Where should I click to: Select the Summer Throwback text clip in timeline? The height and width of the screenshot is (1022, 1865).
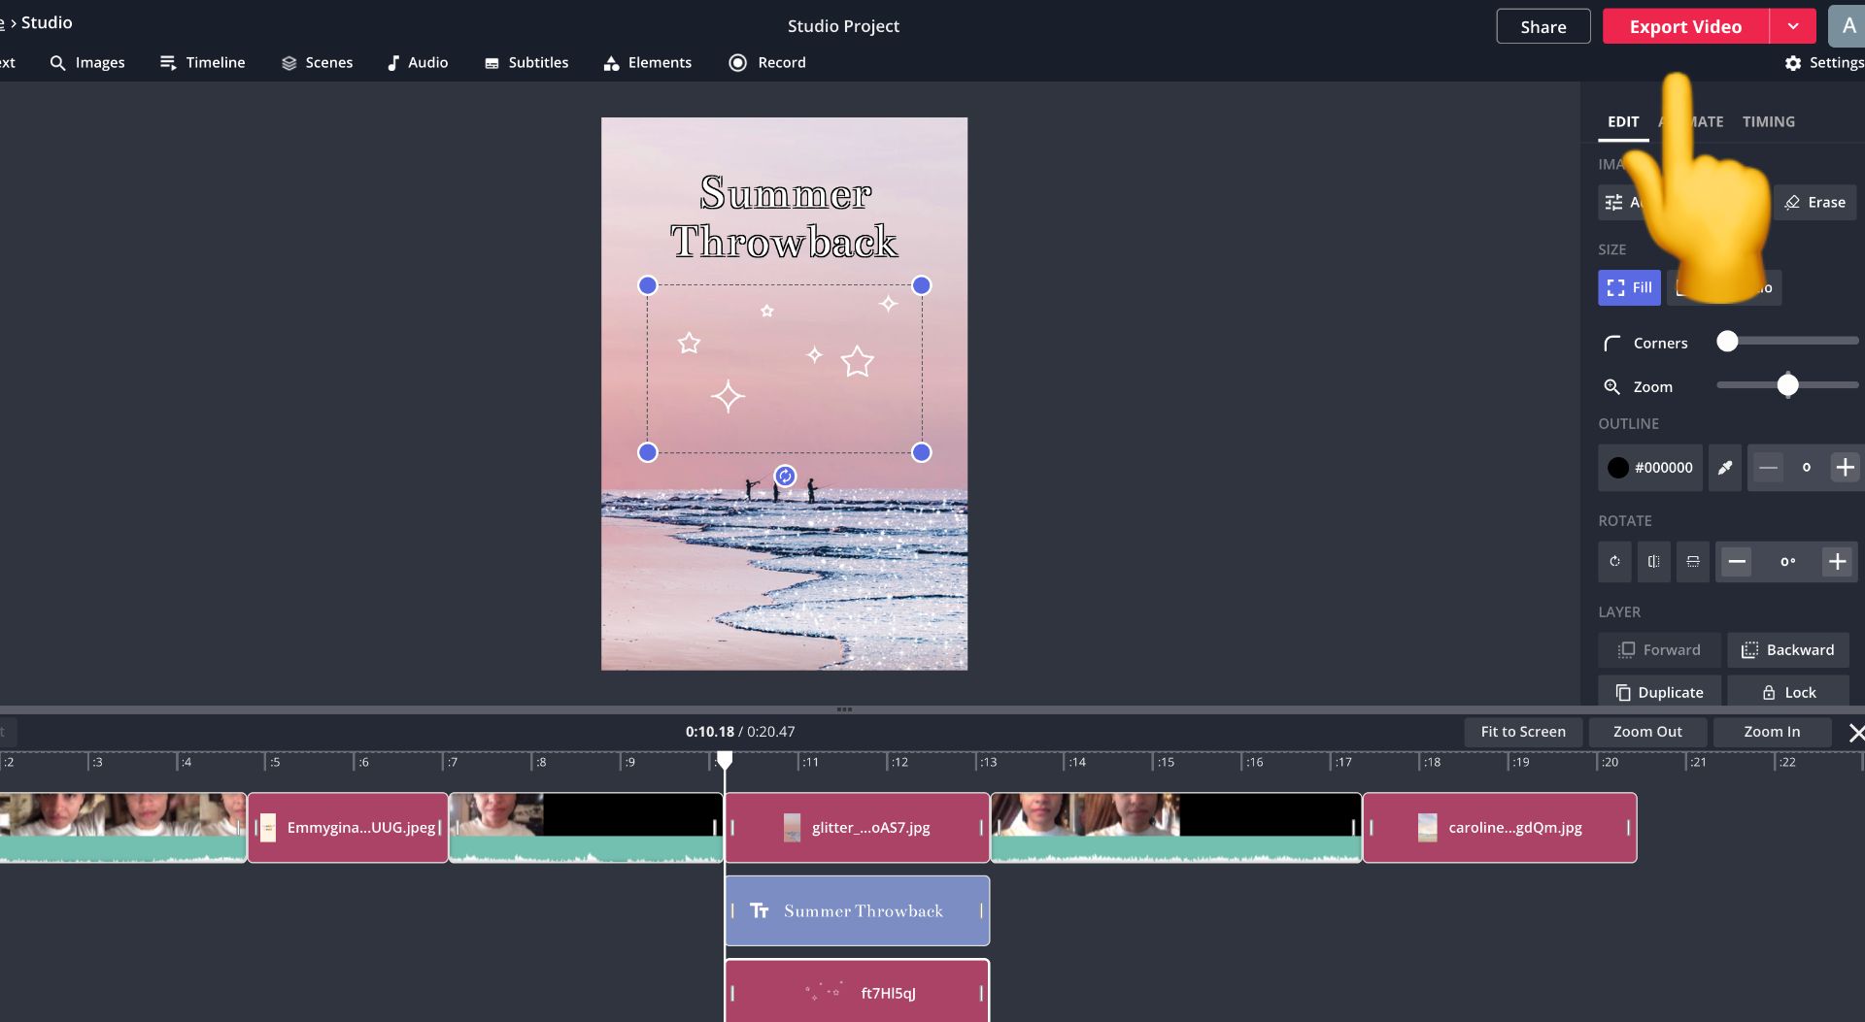tap(857, 911)
